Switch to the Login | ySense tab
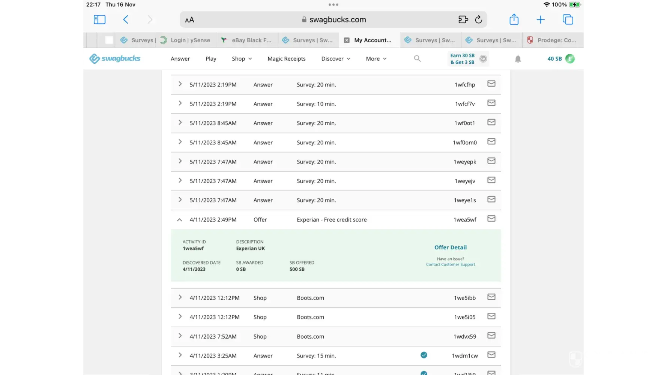The height and width of the screenshot is (375, 667). click(x=190, y=40)
